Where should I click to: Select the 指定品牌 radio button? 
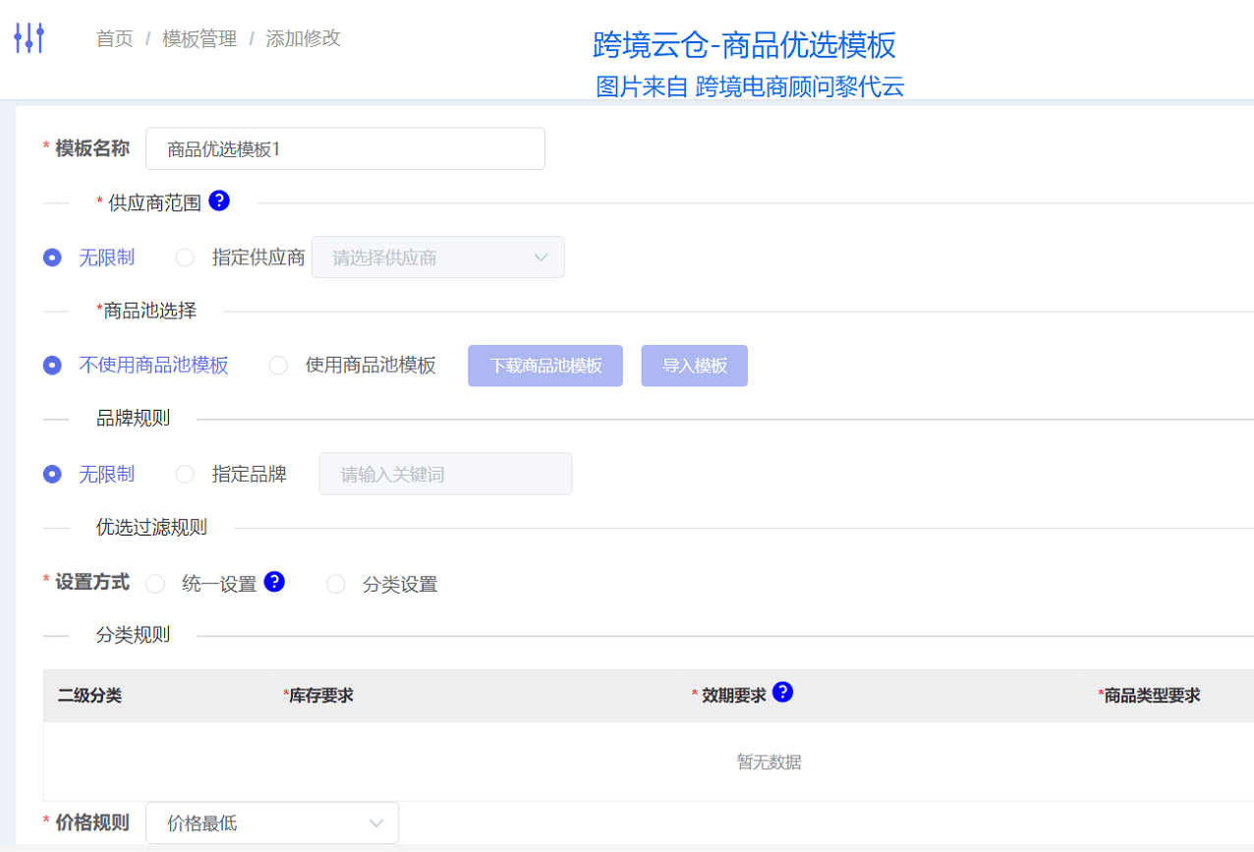(x=185, y=474)
